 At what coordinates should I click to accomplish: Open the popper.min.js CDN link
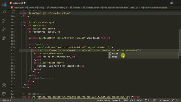(83, 97)
